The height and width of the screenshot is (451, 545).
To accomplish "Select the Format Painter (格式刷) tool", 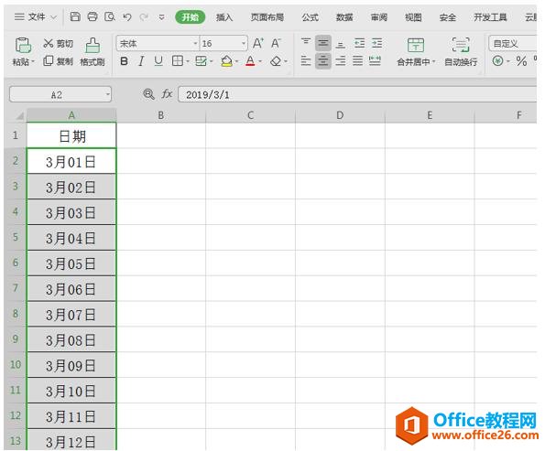I will [93, 52].
